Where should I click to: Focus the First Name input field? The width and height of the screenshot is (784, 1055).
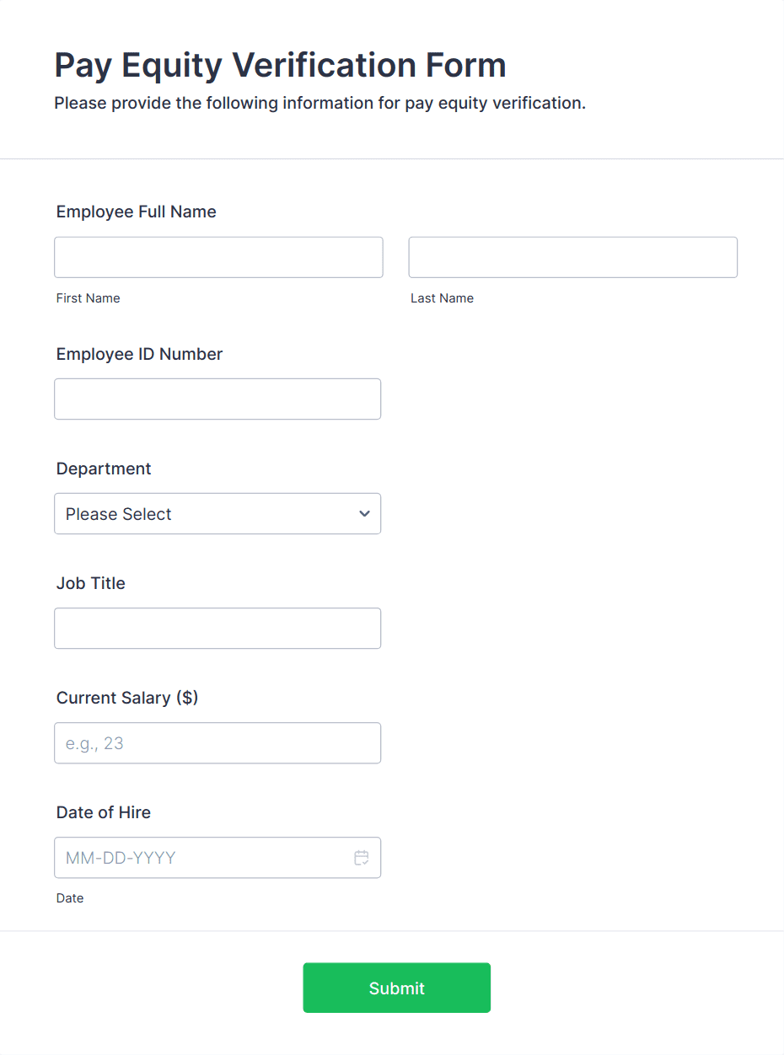(x=218, y=257)
